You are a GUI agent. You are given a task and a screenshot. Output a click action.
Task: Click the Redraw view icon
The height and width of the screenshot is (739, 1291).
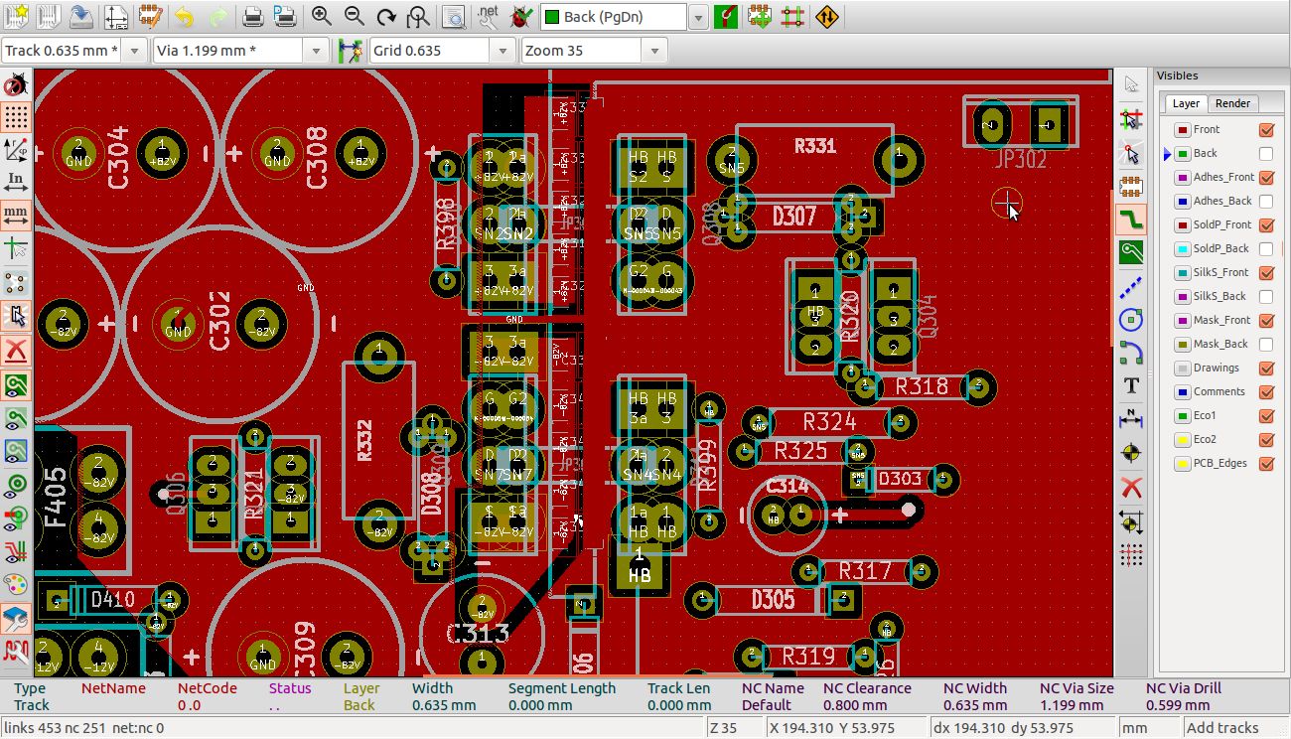tap(386, 16)
